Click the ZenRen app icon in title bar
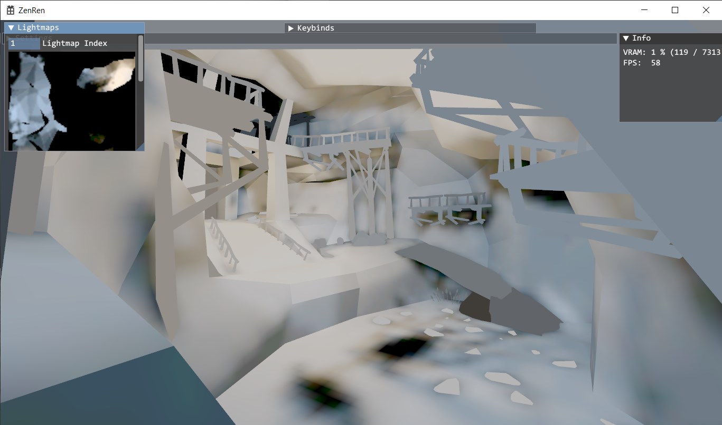 (x=10, y=10)
